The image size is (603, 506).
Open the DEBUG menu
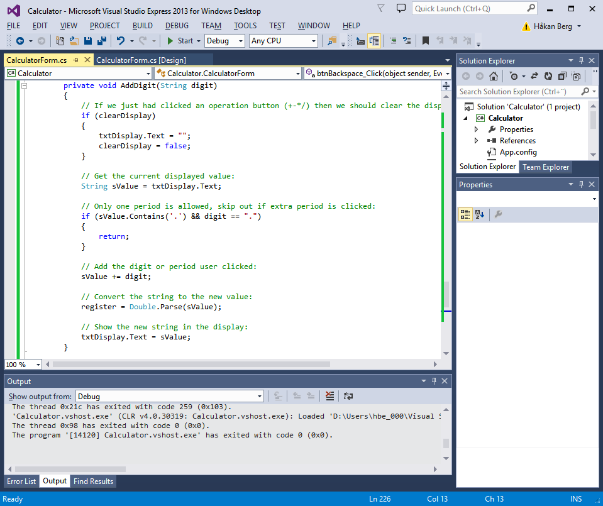[x=177, y=26]
